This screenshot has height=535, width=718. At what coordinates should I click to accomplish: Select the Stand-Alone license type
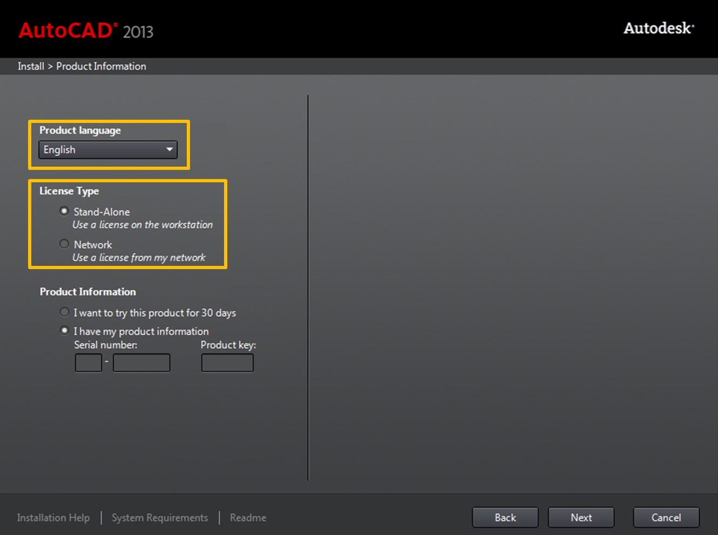click(64, 211)
